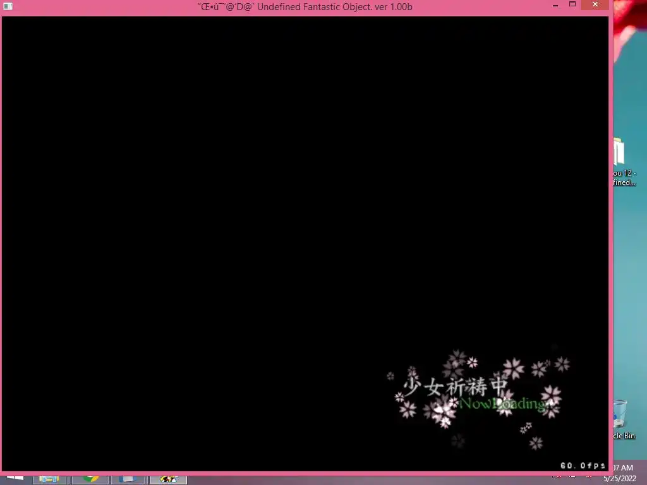Maximize the Undefined Fantastic Object window
The image size is (647, 485).
pos(572,4)
